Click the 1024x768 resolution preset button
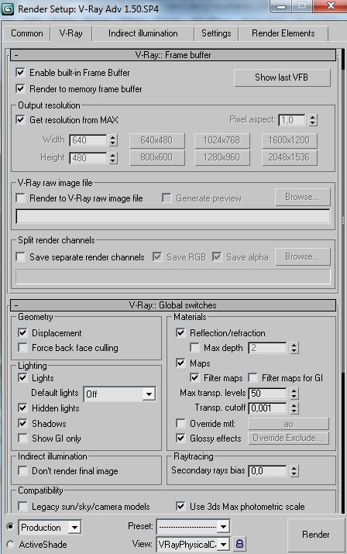The width and height of the screenshot is (347, 554). tap(222, 140)
